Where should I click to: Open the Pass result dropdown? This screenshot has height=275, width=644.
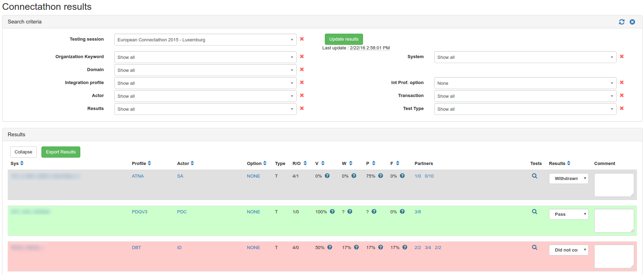pyautogui.click(x=568, y=214)
